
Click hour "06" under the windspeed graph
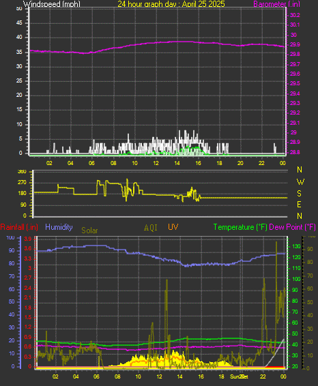click(91, 163)
